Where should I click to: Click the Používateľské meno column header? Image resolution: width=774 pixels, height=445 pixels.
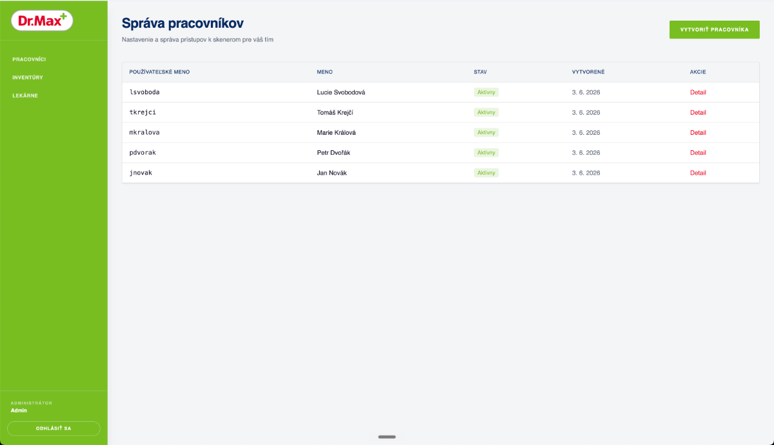(159, 72)
